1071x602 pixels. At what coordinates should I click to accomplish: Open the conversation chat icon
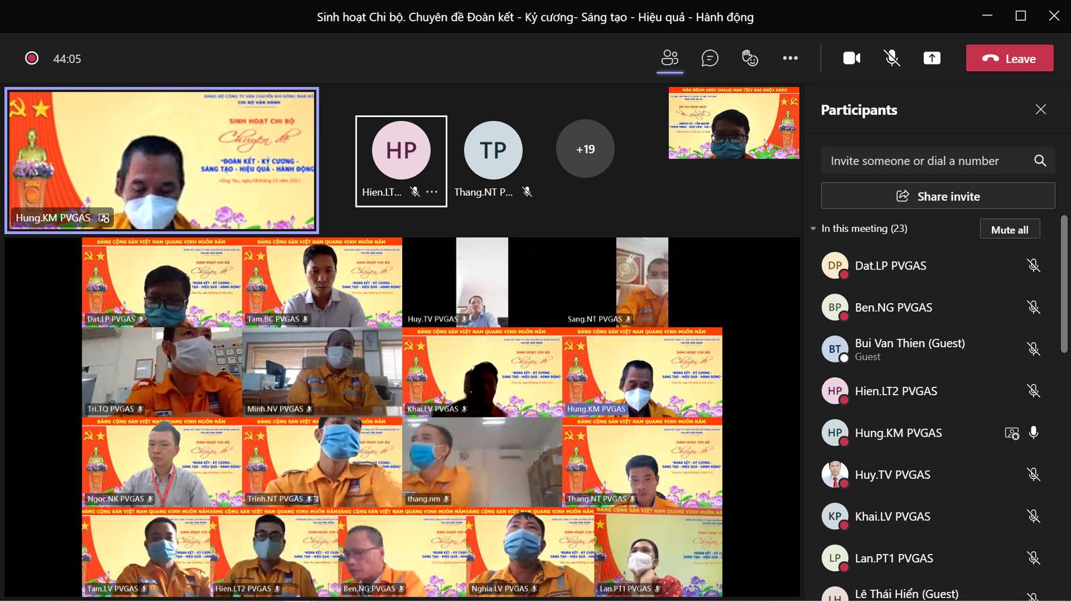710,58
